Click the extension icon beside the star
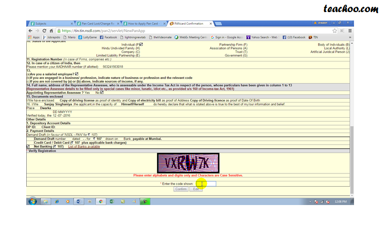 [x=342, y=30]
